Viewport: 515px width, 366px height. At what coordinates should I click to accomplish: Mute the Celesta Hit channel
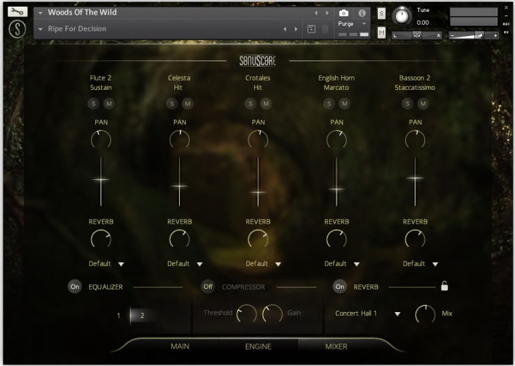187,103
